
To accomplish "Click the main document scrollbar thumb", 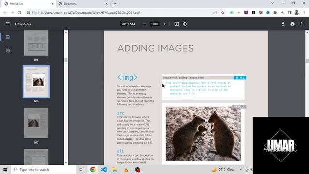I will click(x=307, y=61).
